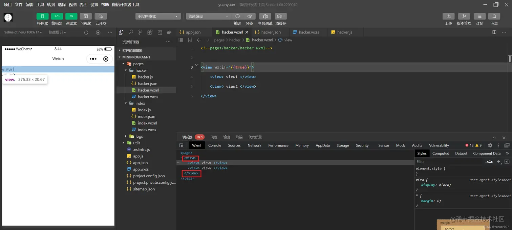The height and width of the screenshot is (230, 512).
Task: Click the capsule record button in simulator
Action: [106, 59]
